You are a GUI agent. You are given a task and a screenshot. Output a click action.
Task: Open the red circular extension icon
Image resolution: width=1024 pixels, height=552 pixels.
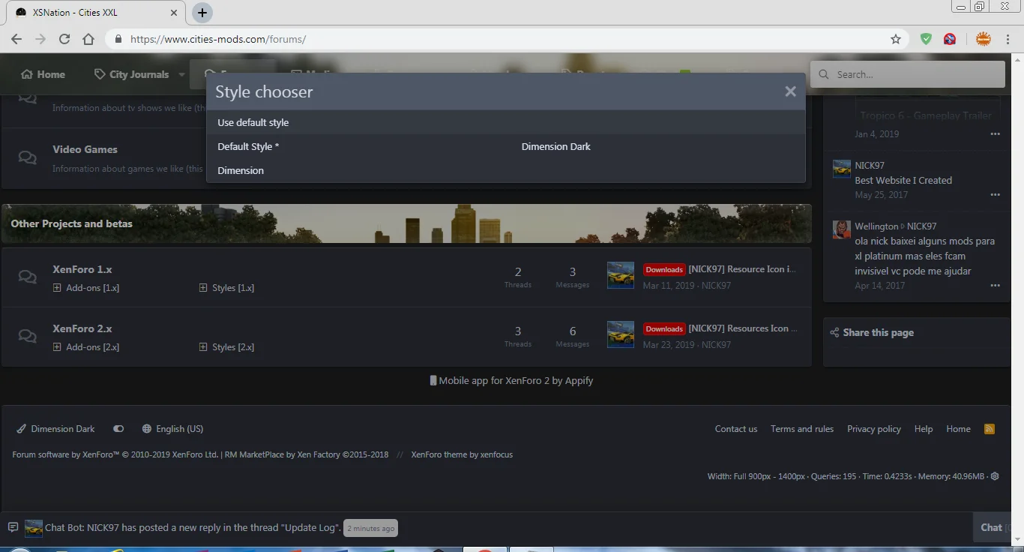[950, 39]
